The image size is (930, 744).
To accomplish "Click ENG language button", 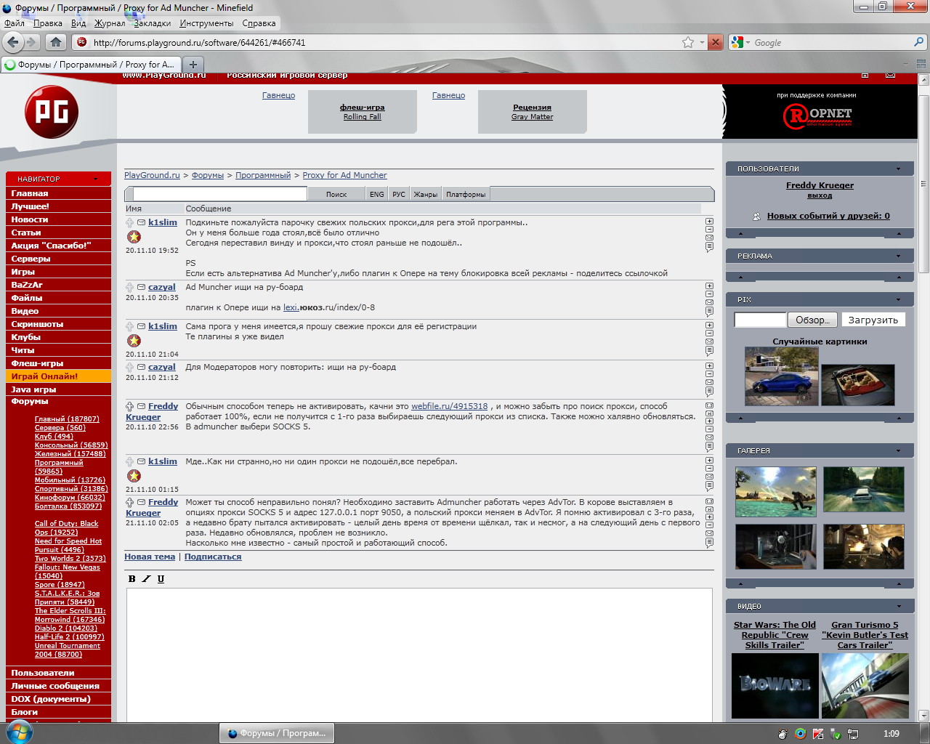I will pyautogui.click(x=376, y=194).
